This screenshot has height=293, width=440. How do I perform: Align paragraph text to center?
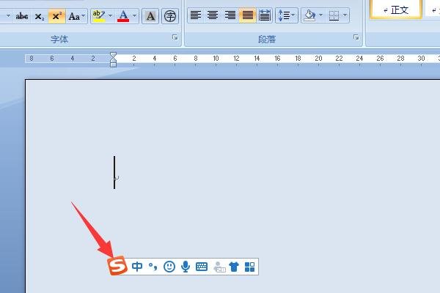click(213, 15)
